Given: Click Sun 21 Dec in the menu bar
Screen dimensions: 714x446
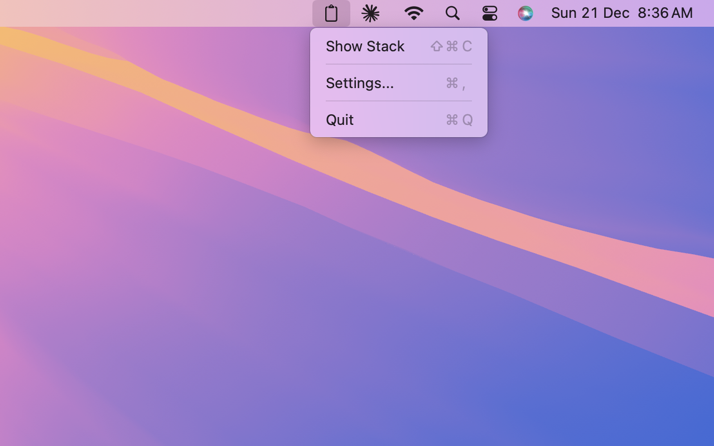Looking at the screenshot, I should 590,13.
